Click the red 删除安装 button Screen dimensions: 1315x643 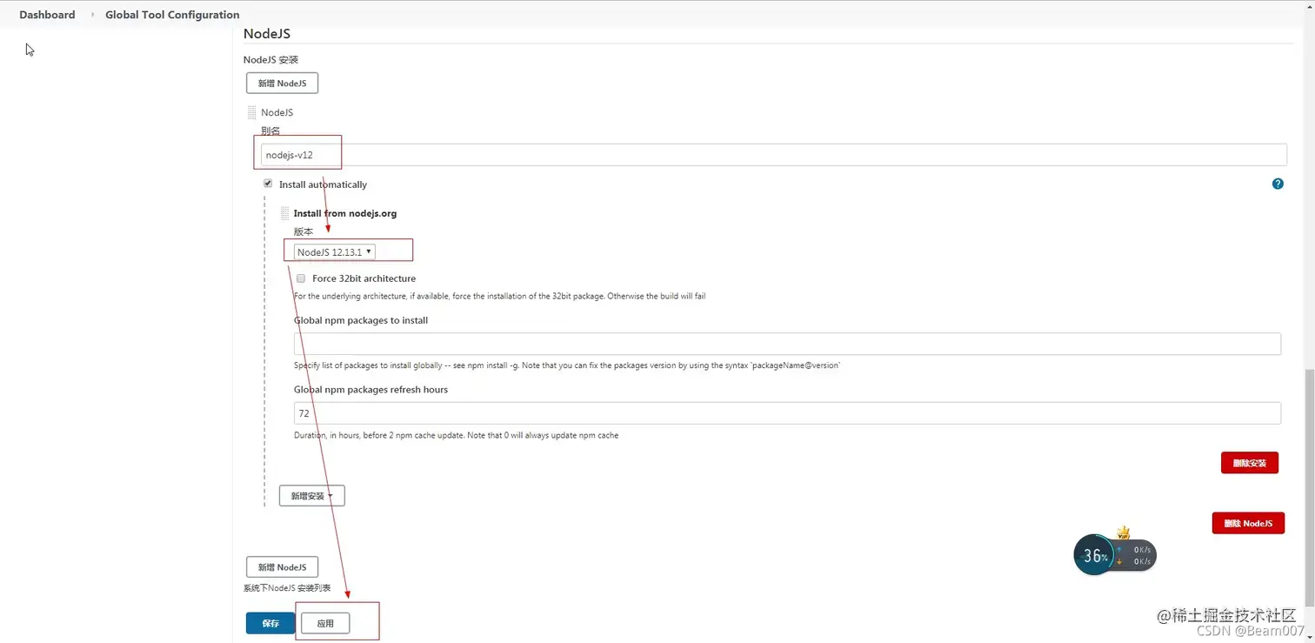[x=1249, y=463]
